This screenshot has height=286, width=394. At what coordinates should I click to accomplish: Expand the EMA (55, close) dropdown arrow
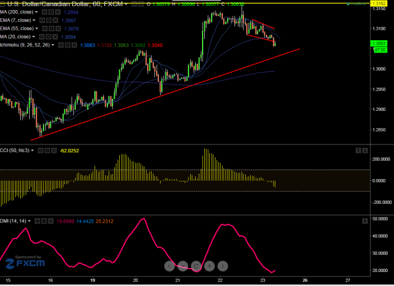(37, 29)
